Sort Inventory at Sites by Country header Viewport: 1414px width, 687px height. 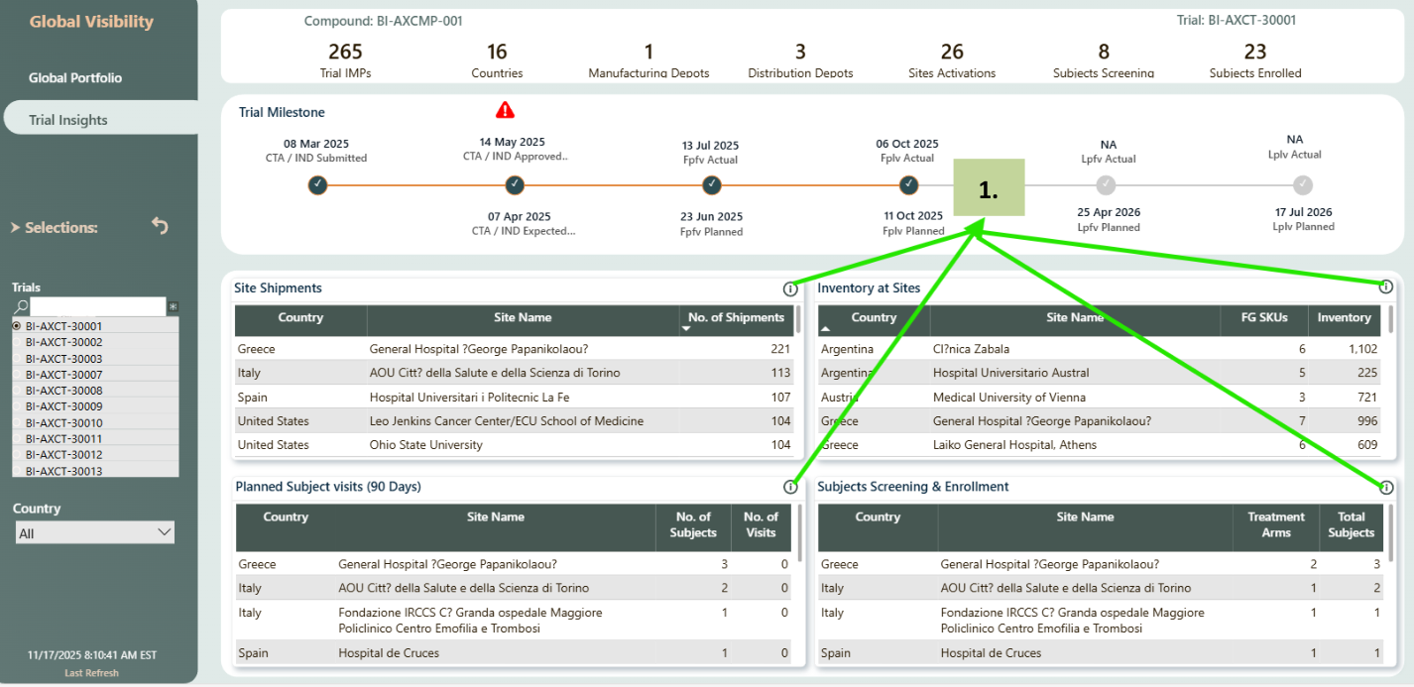pos(873,318)
